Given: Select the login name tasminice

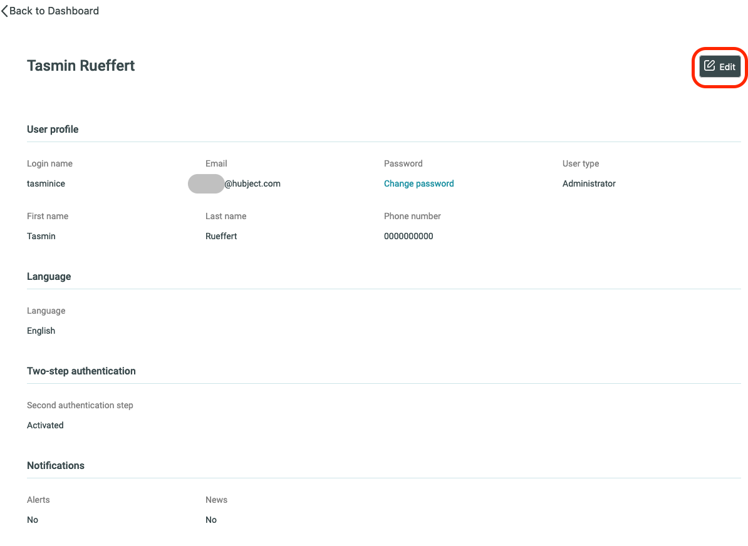Looking at the screenshot, I should 46,183.
